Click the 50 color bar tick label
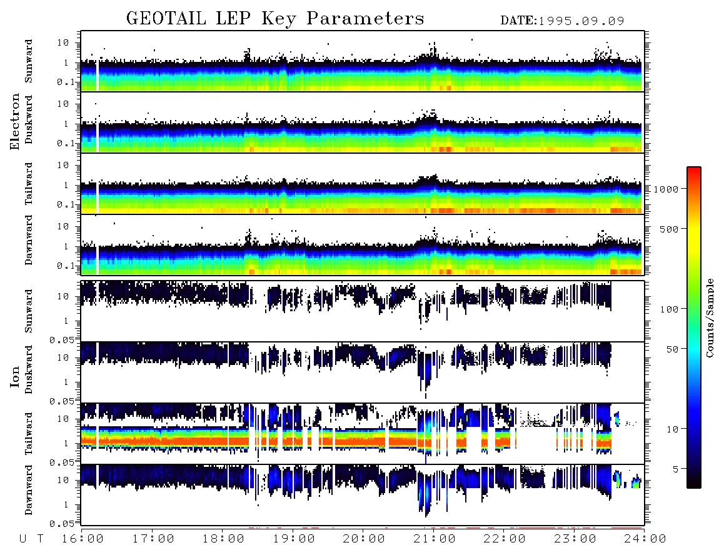The width and height of the screenshot is (714, 550). 672,349
